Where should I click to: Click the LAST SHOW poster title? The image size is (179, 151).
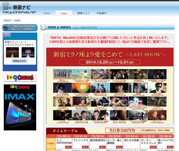(110, 55)
